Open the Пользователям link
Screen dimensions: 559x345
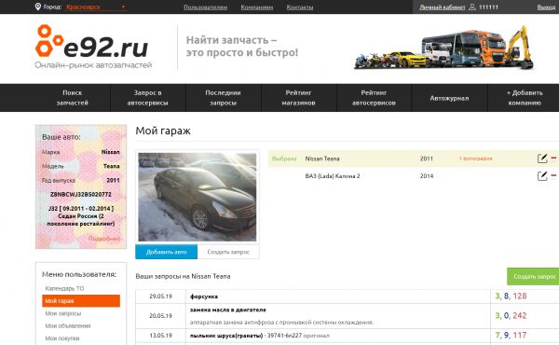pos(205,7)
